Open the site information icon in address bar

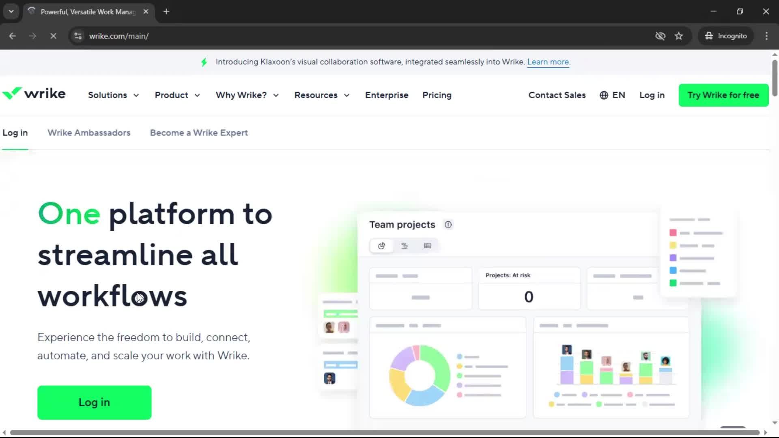coord(78,36)
